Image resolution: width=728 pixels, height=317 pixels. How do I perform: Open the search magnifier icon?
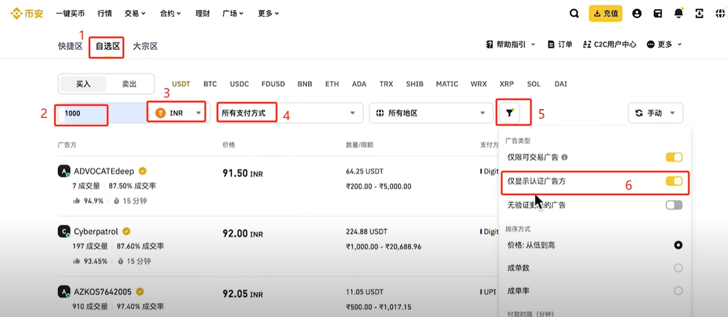(574, 13)
